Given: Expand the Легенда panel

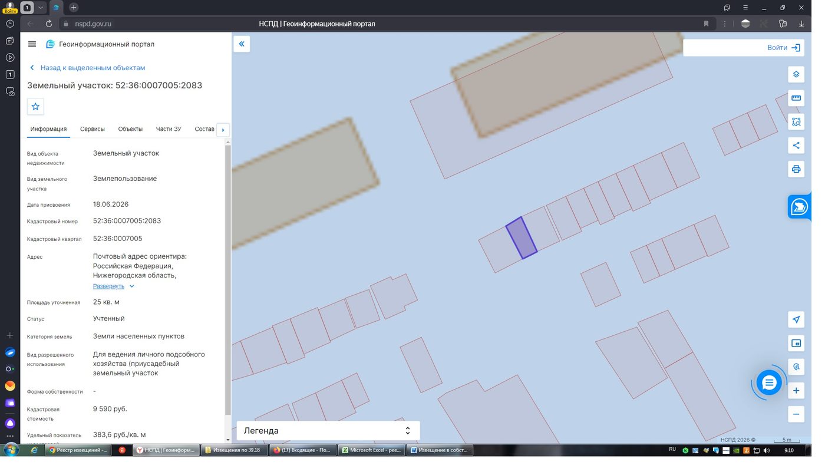Looking at the screenshot, I should point(328,431).
